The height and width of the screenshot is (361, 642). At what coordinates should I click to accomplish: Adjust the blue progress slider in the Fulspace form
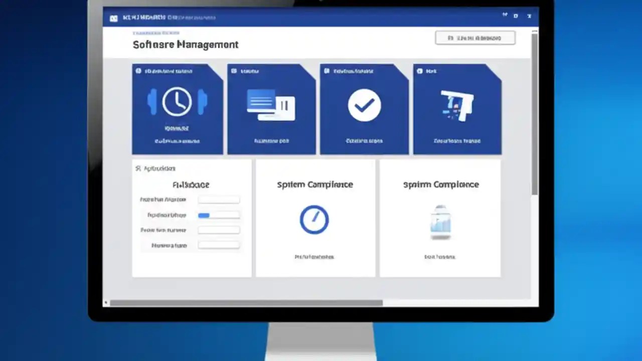204,215
